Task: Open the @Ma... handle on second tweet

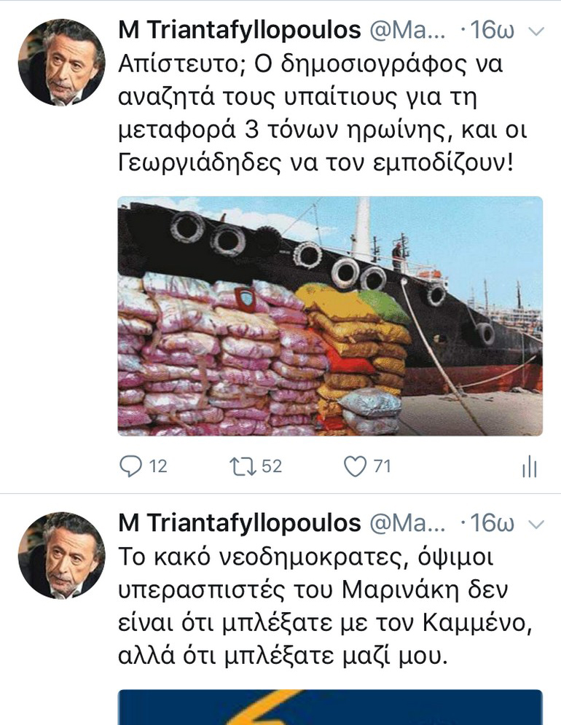Action: click(407, 524)
